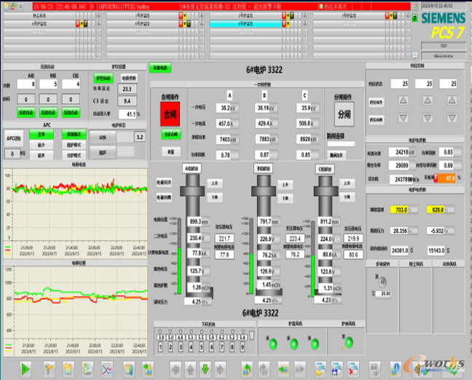Click the gray opening (分闸) button

344,114
